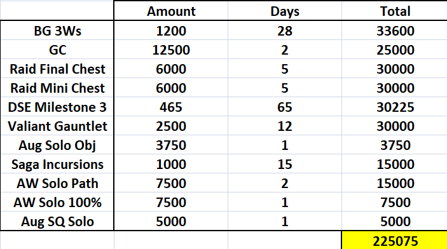Select the BG 3Ws days cell 28

284,30
